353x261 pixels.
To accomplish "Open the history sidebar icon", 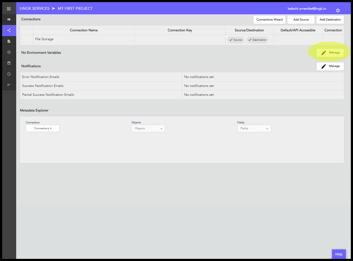I will pos(9,52).
